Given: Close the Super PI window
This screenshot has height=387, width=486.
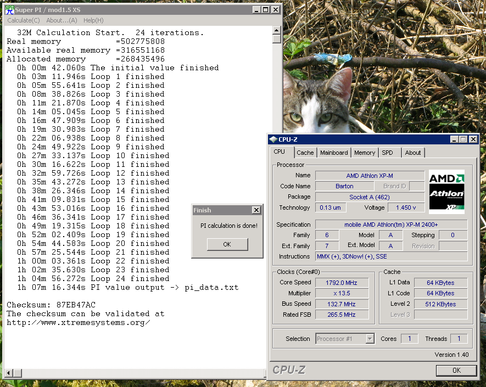Looking at the screenshot, I should pyautogui.click(x=276, y=9).
